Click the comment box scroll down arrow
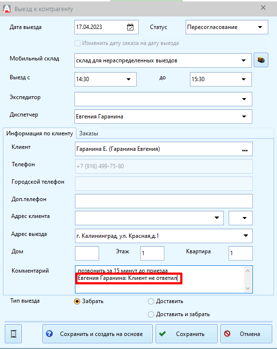This screenshot has height=349, width=277. [248, 289]
